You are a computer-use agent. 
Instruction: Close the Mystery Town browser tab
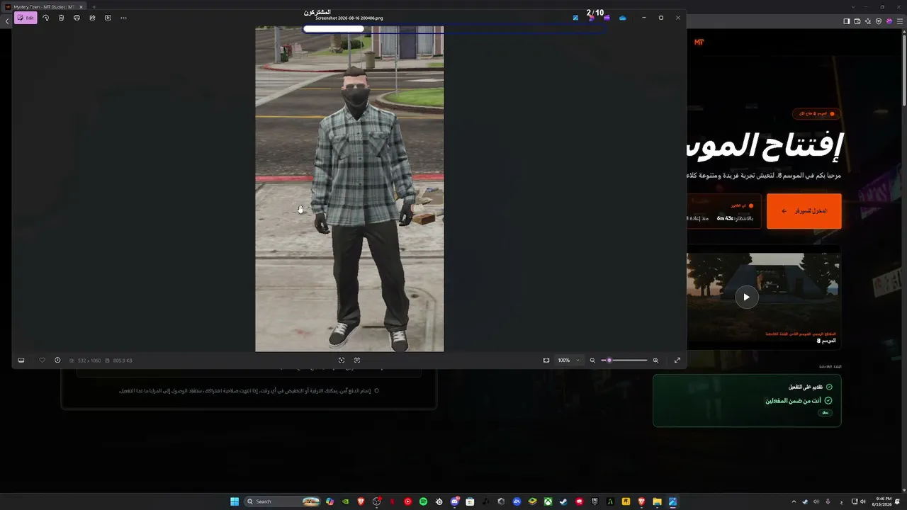pyautogui.click(x=80, y=7)
